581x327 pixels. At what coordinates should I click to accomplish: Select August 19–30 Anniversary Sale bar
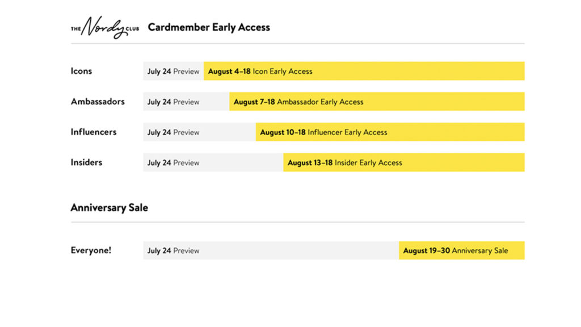click(462, 250)
